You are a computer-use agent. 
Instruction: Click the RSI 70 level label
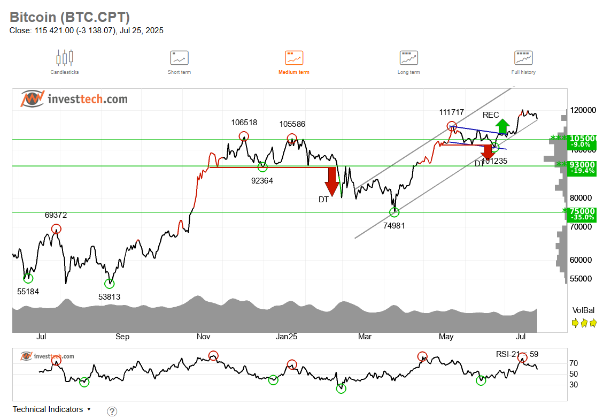(x=574, y=363)
